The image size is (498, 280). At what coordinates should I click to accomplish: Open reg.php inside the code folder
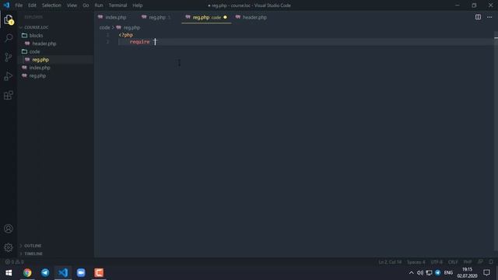pos(40,60)
